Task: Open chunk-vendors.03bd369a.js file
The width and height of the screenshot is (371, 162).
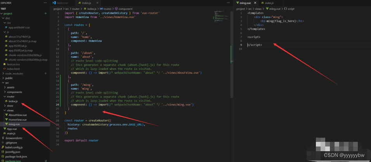Action: click(x=25, y=55)
